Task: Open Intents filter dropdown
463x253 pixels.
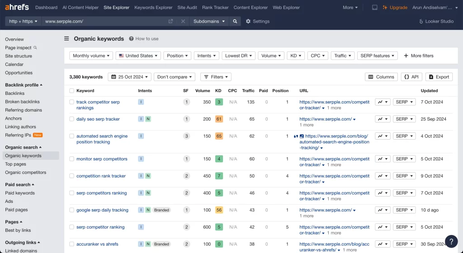Action: pos(206,56)
